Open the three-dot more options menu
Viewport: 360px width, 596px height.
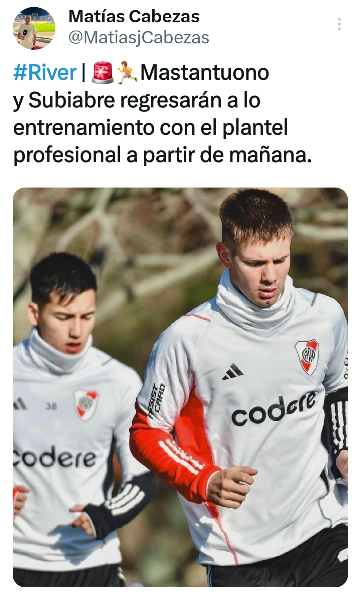pyautogui.click(x=339, y=24)
